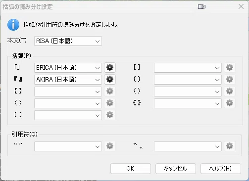
Task: Expand the 本文 RISA (日本語) dropdown
Action: click(x=68, y=41)
